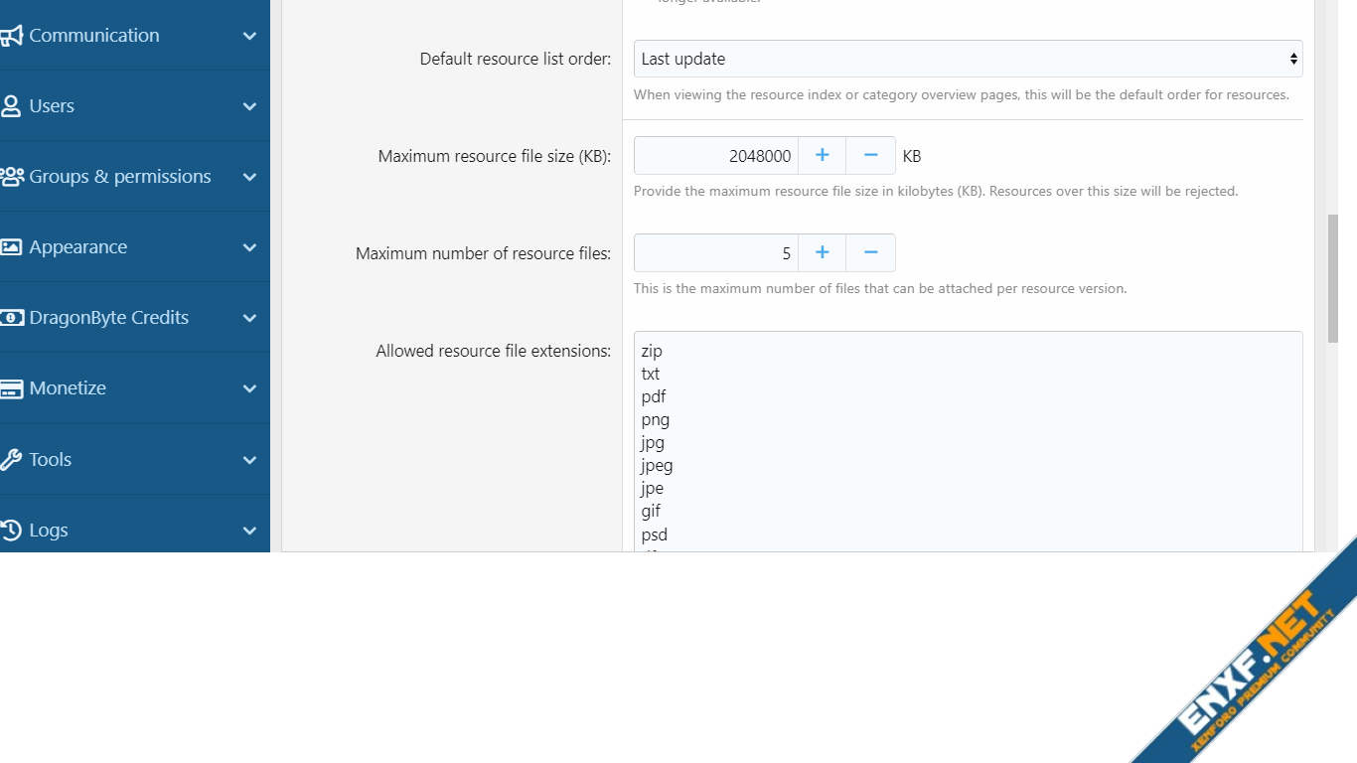Click the Tools wrench icon
The width and height of the screenshot is (1357, 763).
pyautogui.click(x=11, y=460)
